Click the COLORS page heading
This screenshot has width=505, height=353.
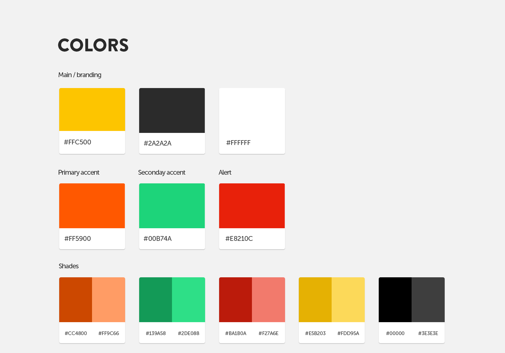point(93,45)
